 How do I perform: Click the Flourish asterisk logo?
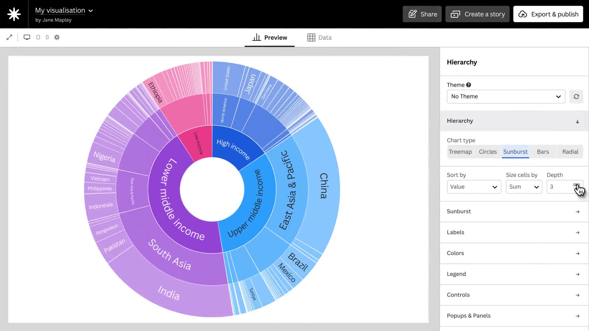(14, 14)
